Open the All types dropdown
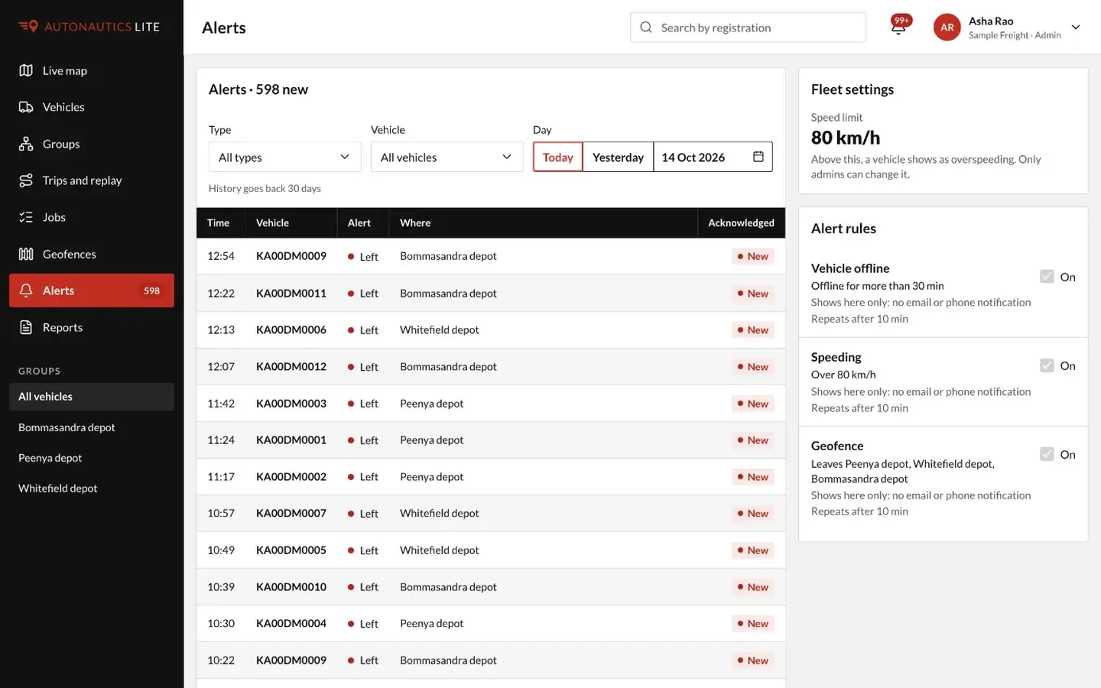Image resolution: width=1101 pixels, height=688 pixels. tap(284, 157)
